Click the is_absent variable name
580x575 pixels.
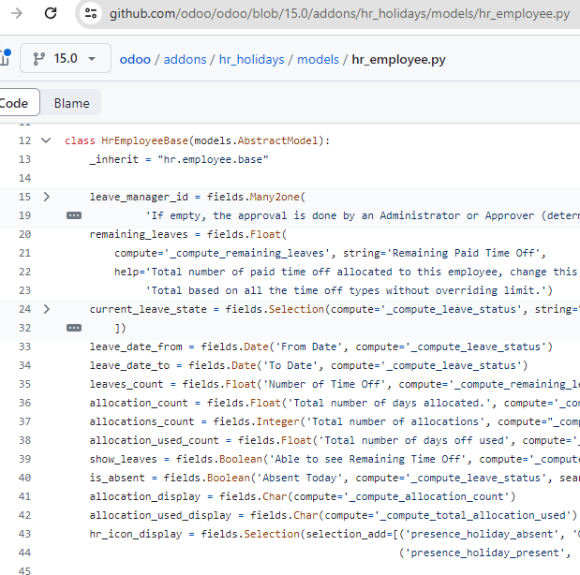tap(117, 478)
